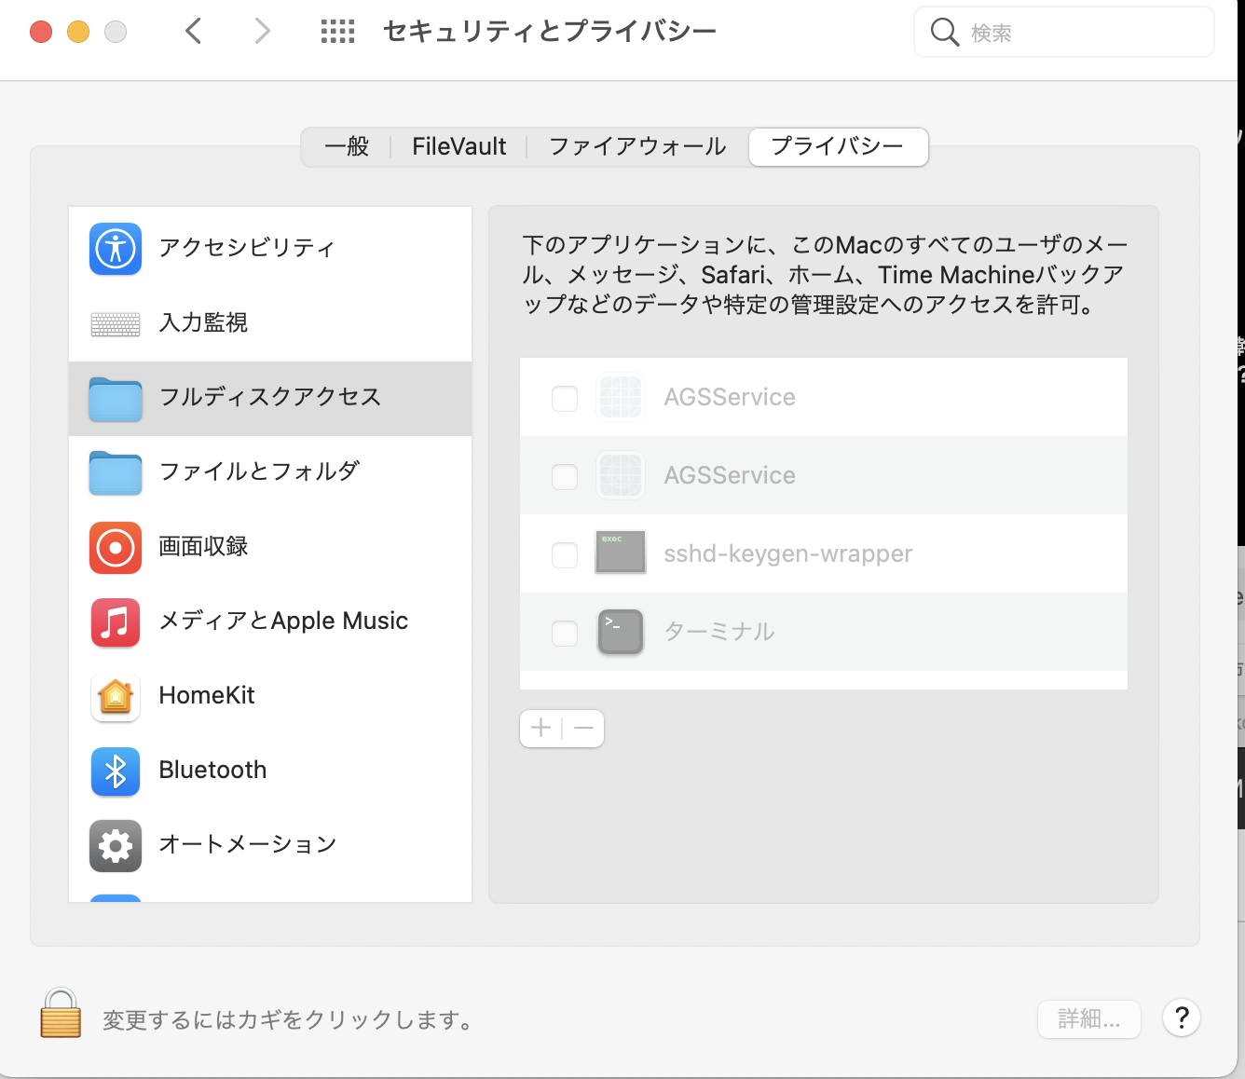Viewport: 1245px width, 1079px height.
Task: Click the ターミナル app name
Action: 719,633
